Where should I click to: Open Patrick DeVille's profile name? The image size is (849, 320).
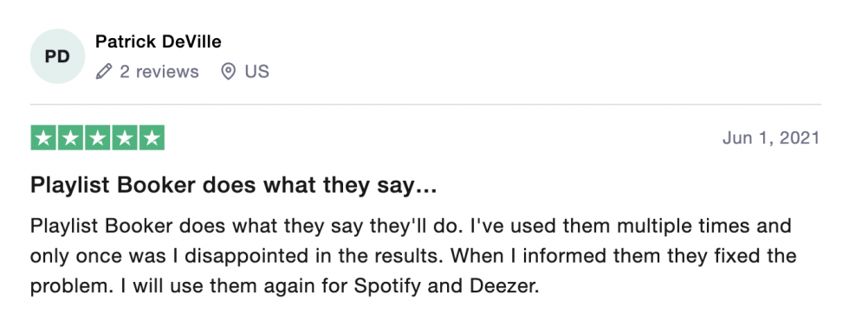pos(158,42)
